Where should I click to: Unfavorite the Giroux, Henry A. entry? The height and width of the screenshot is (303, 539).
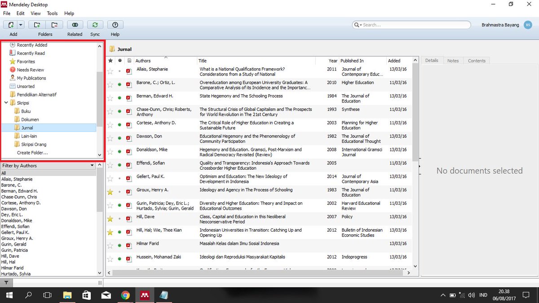[x=110, y=192]
